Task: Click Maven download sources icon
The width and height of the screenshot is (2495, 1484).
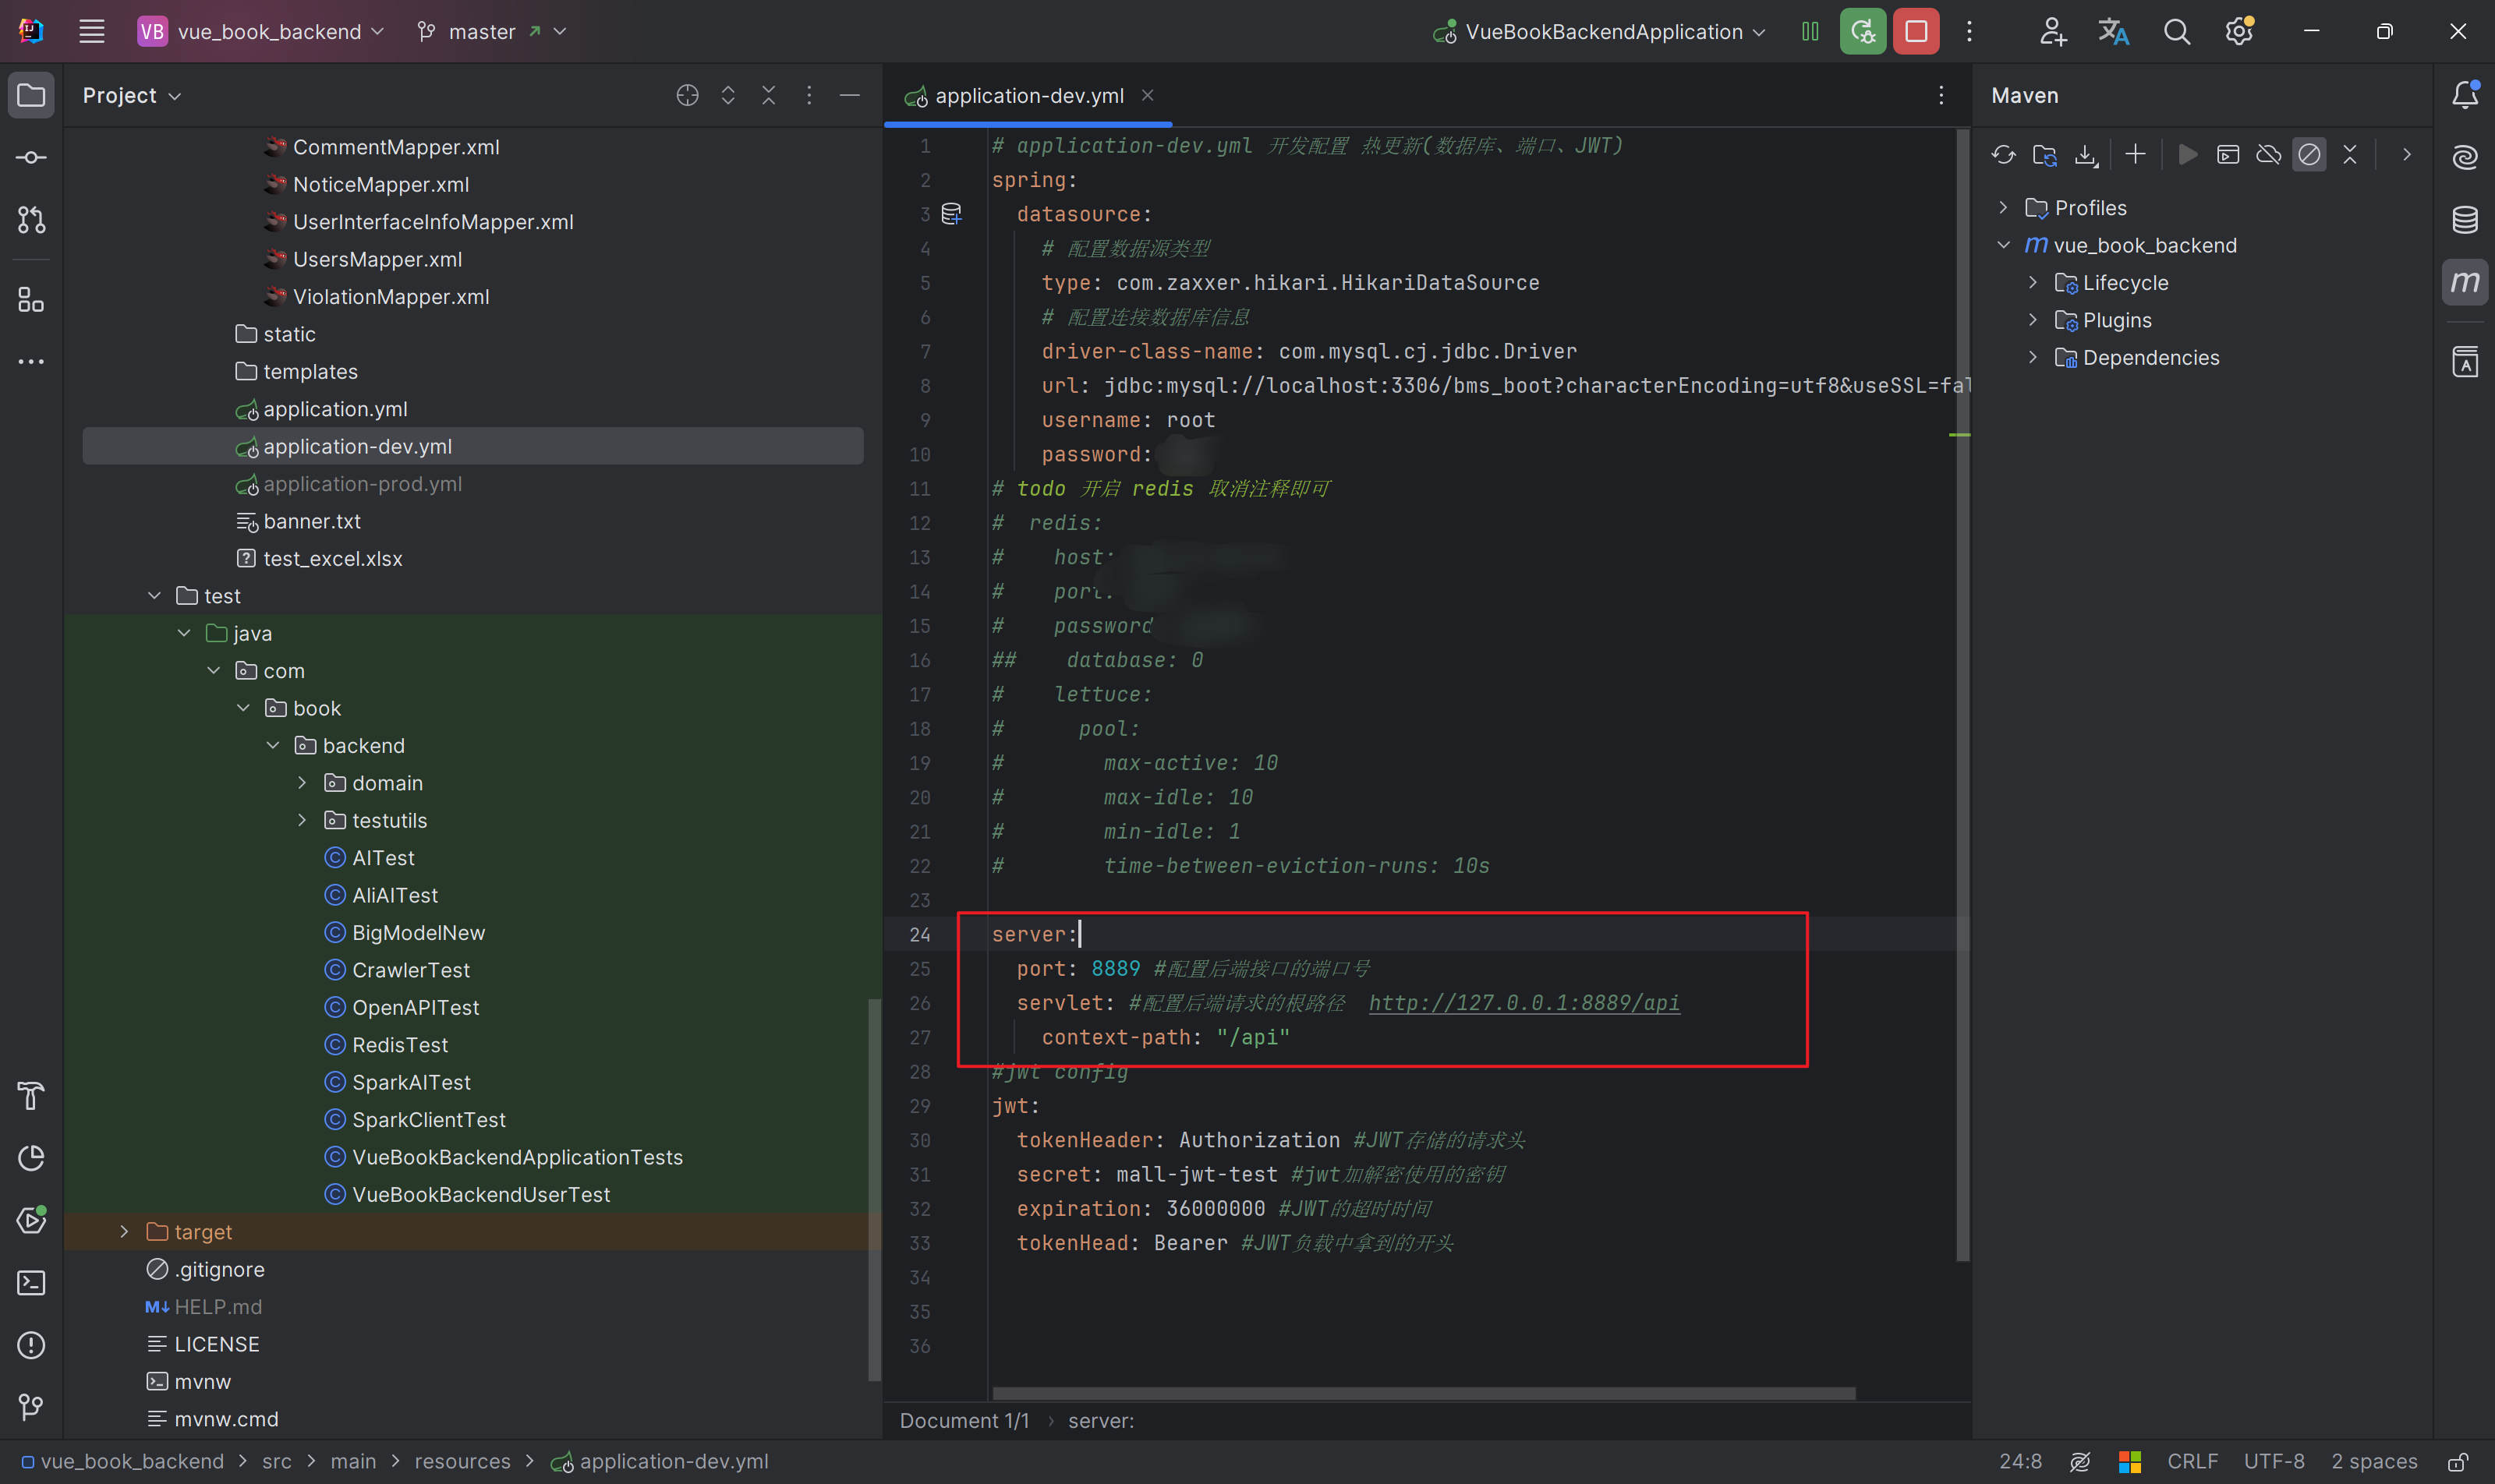Action: pos(2086,155)
